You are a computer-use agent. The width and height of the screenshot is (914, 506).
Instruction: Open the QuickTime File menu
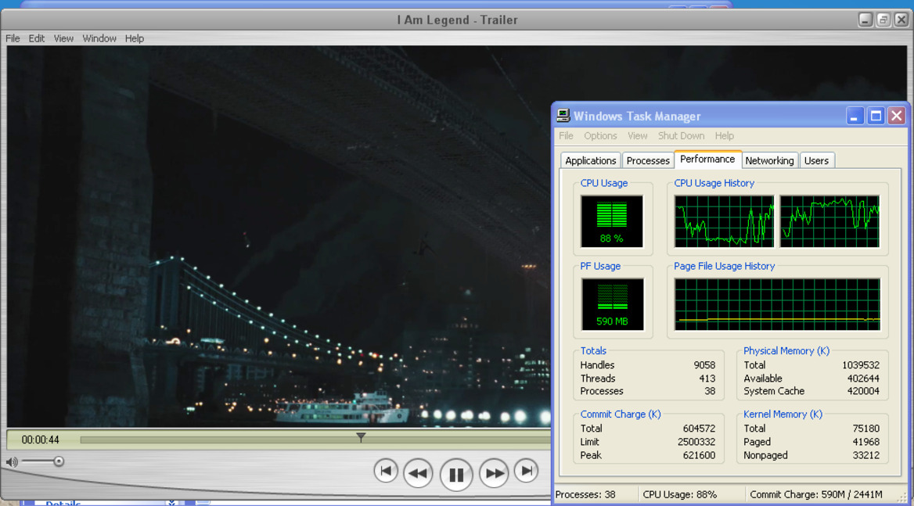(x=13, y=38)
